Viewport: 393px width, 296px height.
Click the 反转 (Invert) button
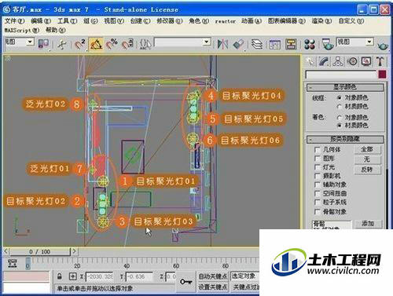[x=367, y=170]
